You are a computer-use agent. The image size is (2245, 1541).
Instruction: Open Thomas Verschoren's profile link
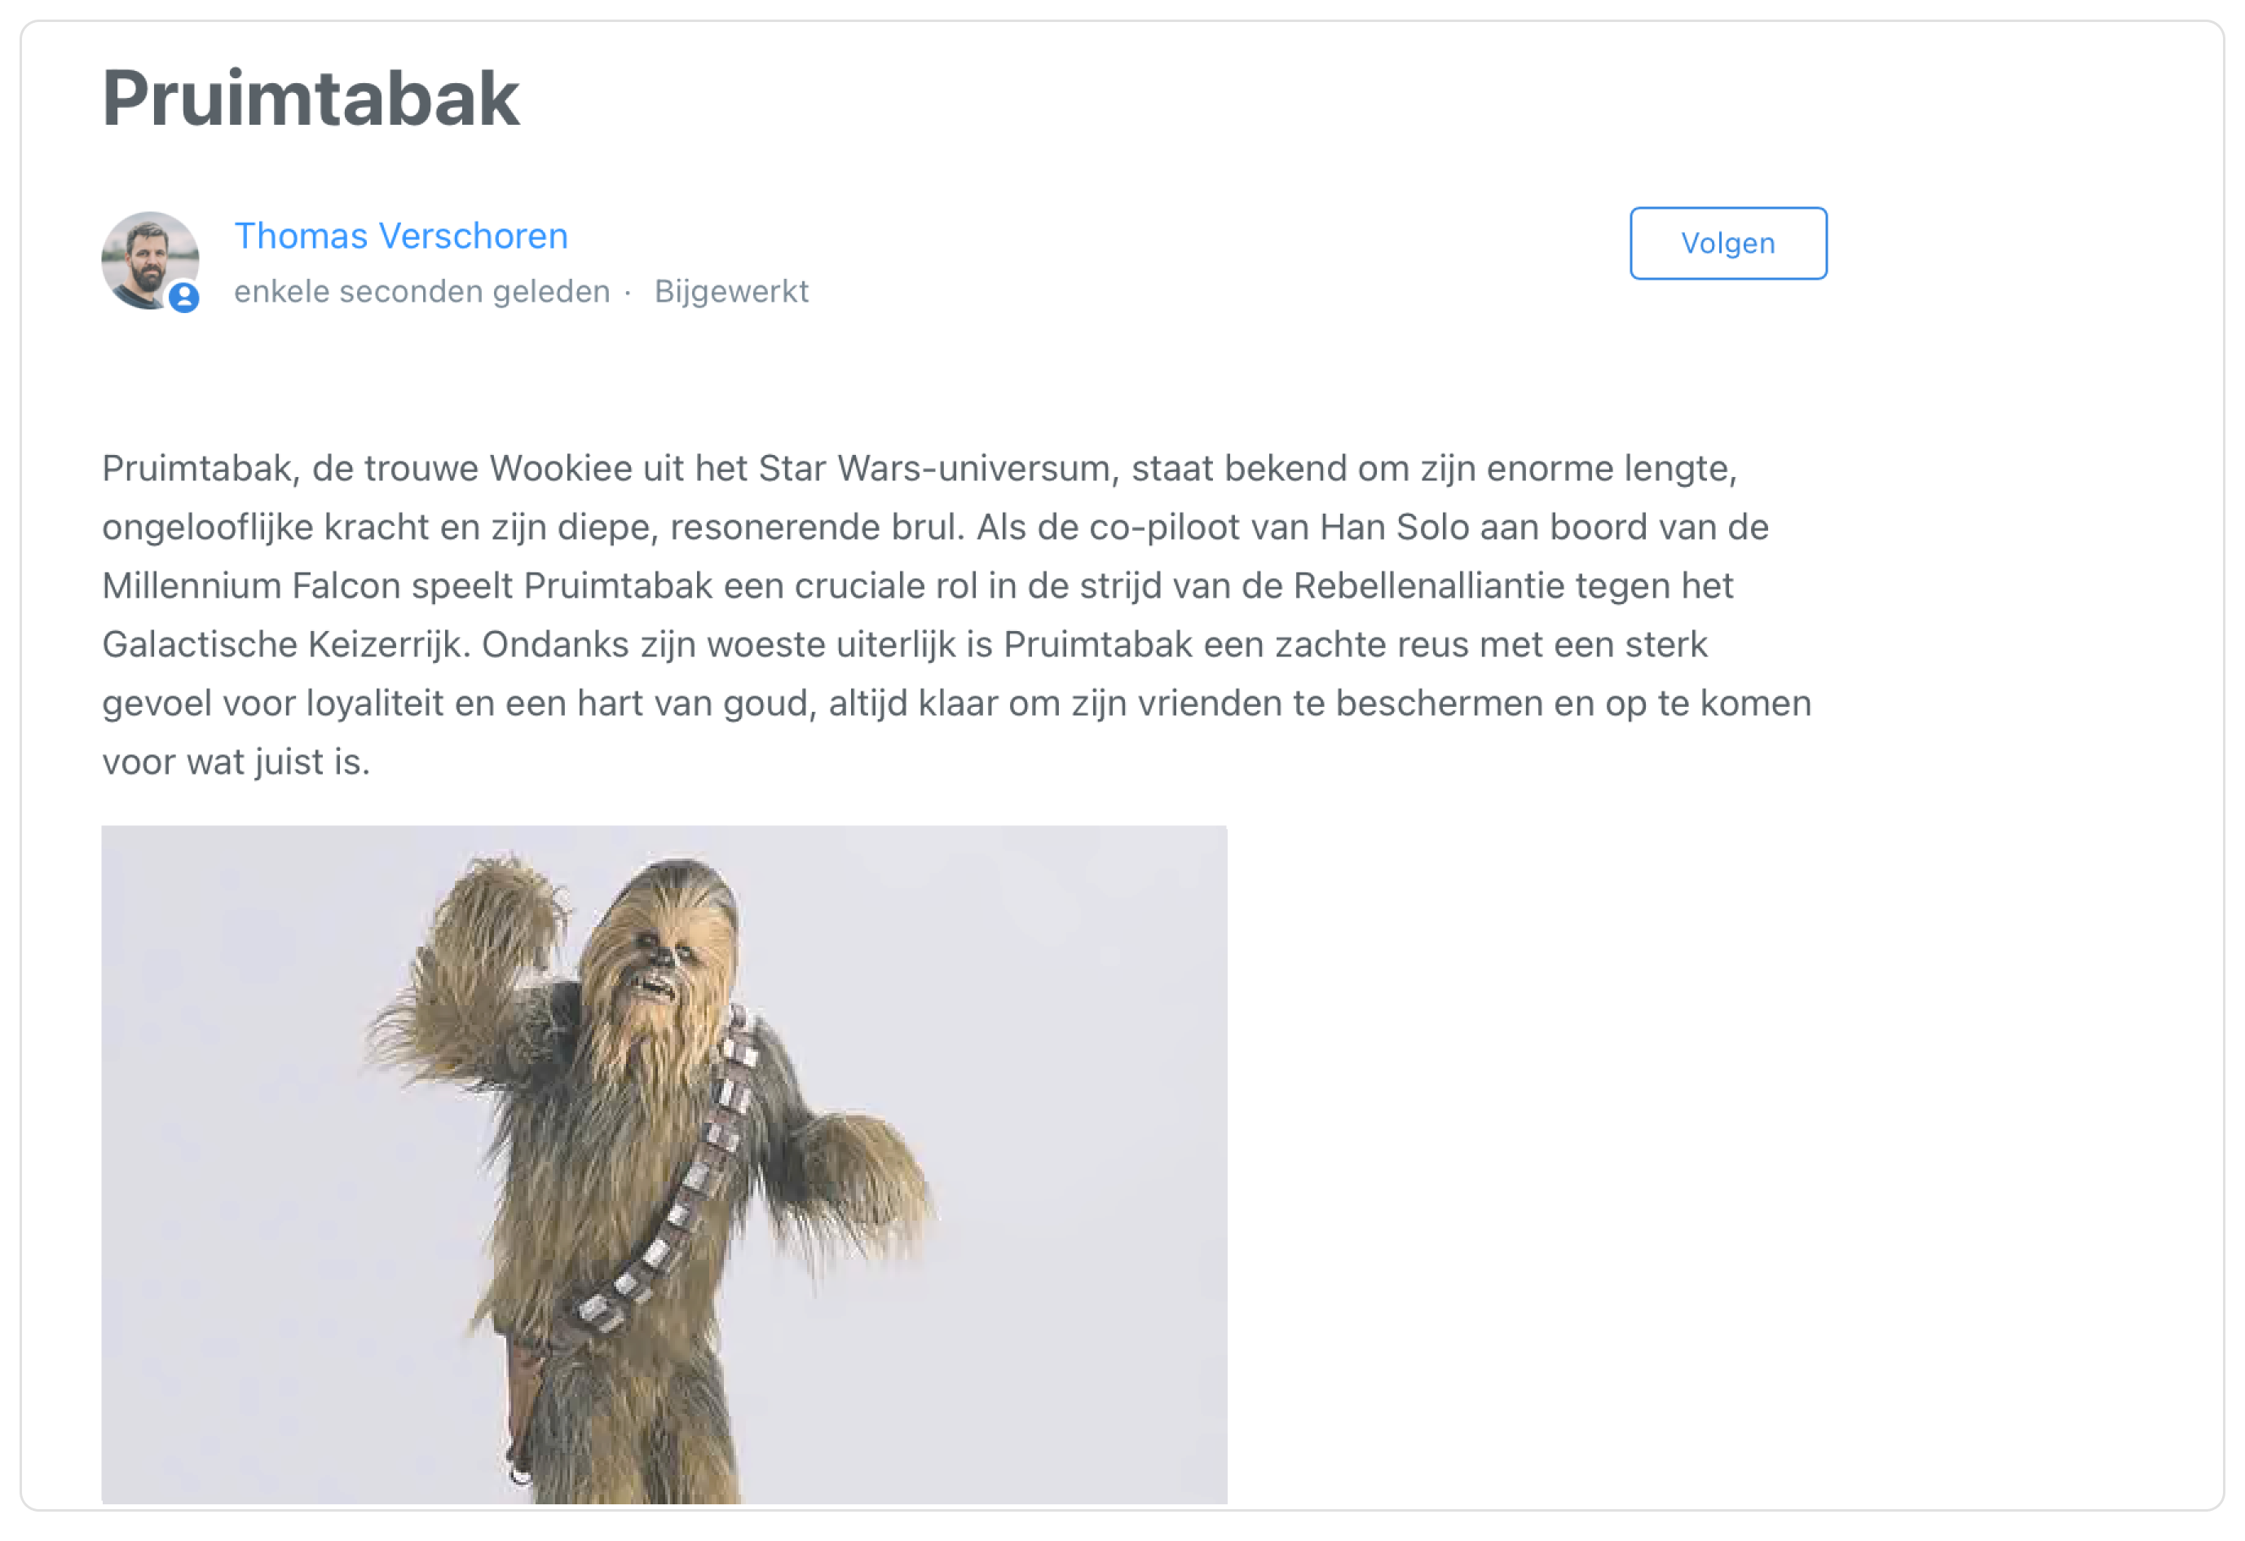pyautogui.click(x=401, y=236)
